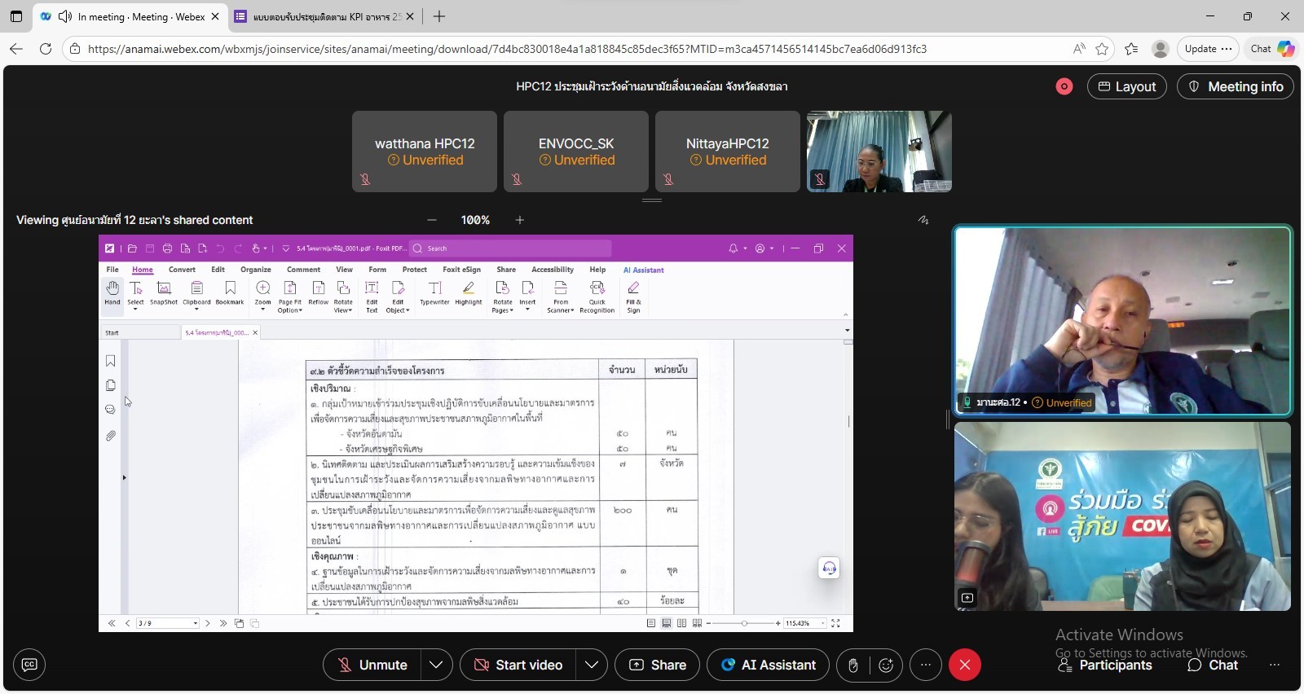The width and height of the screenshot is (1304, 694).
Task: Add this page to browser favorites
Action: (x=1102, y=49)
